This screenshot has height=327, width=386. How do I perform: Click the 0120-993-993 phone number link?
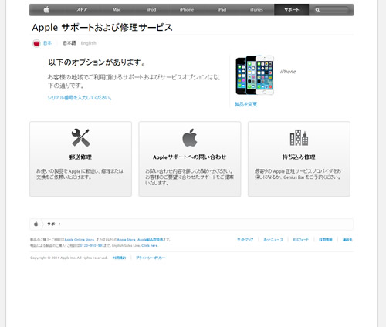tap(93, 245)
